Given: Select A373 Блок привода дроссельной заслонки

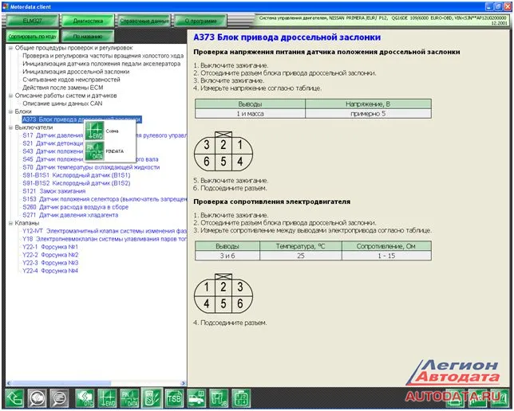Looking at the screenshot, I should click(x=81, y=119).
